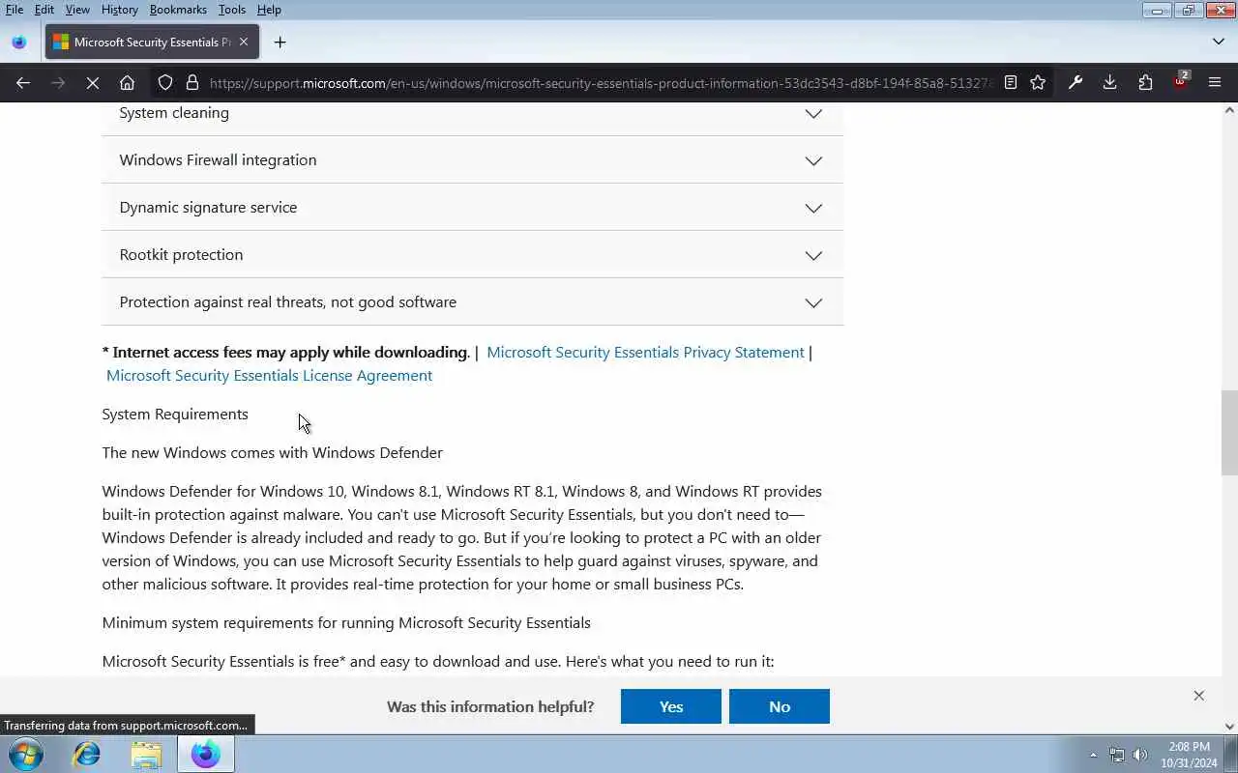Open the Windows Start menu
The image size is (1238, 773).
point(26,754)
